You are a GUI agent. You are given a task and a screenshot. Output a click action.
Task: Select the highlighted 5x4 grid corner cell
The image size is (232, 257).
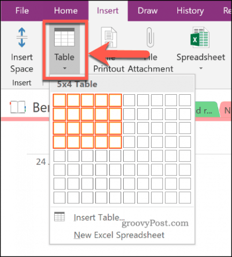(x=115, y=142)
